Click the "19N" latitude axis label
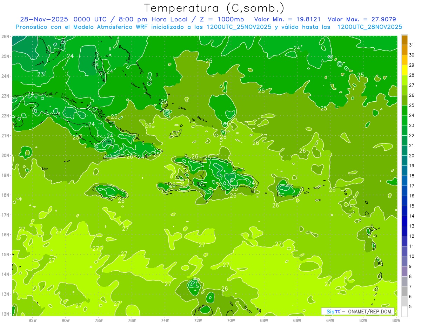Image resolution: width=421 pixels, height=325 pixels. [5, 175]
